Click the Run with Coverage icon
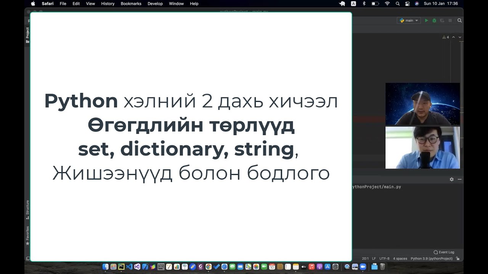This screenshot has height=274, width=488. click(442, 21)
